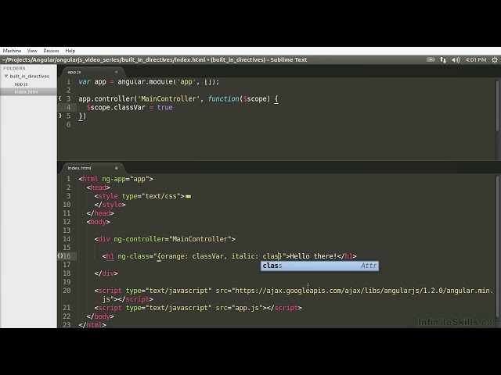Click the bottom pane vertical scrollbar
The width and height of the screenshot is (501, 375).
(x=498, y=245)
